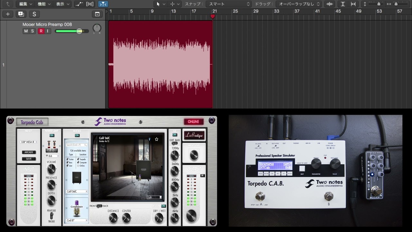Open the 機能 menu
The height and width of the screenshot is (232, 412).
[44, 4]
